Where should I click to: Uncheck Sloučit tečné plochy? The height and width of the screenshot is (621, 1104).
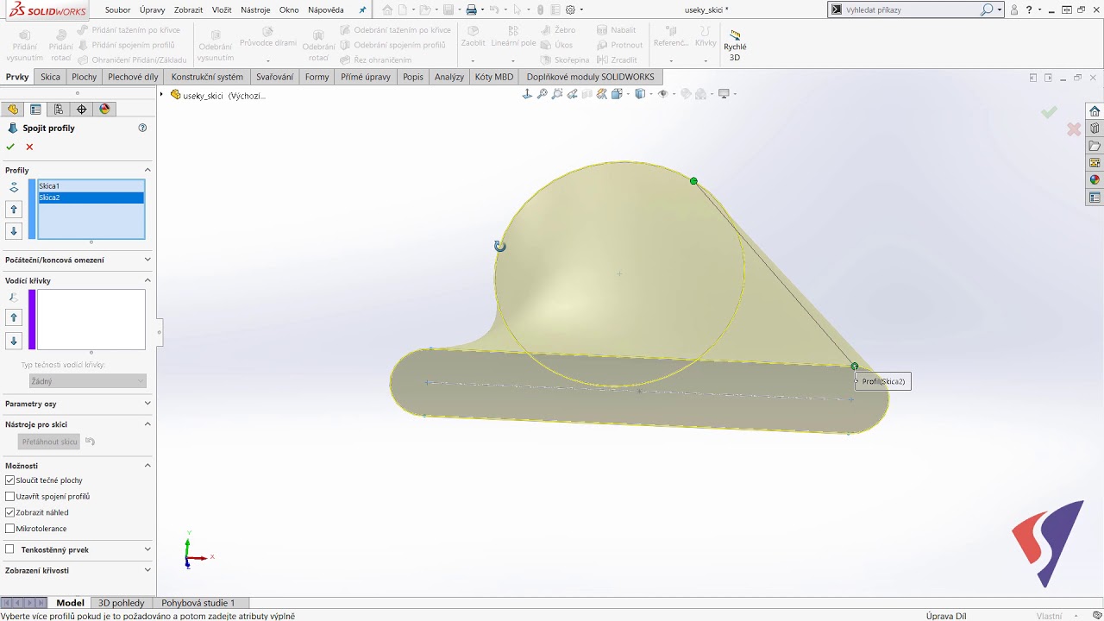click(10, 480)
